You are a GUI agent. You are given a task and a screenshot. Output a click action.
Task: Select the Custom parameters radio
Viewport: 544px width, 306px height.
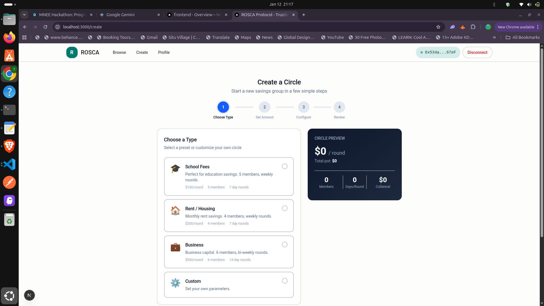(x=285, y=281)
